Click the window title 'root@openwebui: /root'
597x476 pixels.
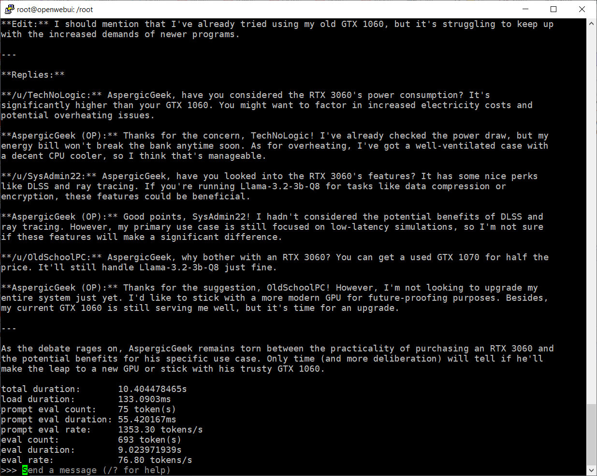[x=55, y=10]
